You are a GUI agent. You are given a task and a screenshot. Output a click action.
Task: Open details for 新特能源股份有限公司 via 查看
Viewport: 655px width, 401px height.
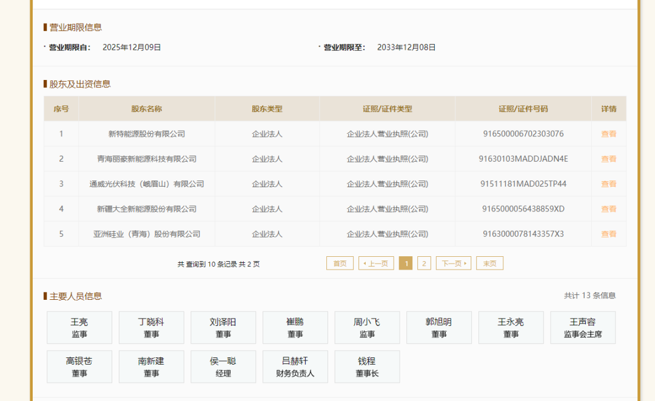pos(608,134)
